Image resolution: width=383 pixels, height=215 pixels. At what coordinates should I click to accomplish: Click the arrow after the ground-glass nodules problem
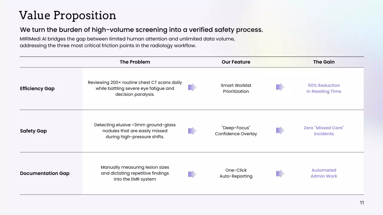pyautogui.click(x=192, y=131)
